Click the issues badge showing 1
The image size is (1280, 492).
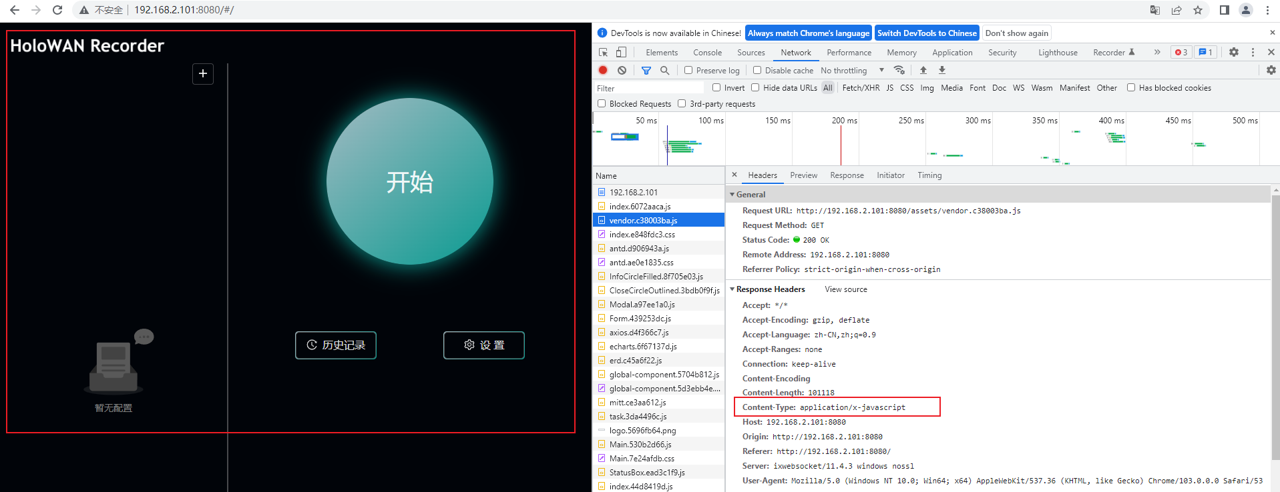point(1205,52)
